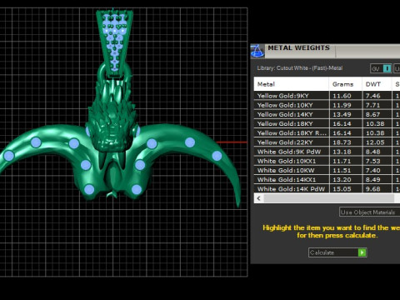Select the White Gold:14K PdW row

(x=327, y=189)
